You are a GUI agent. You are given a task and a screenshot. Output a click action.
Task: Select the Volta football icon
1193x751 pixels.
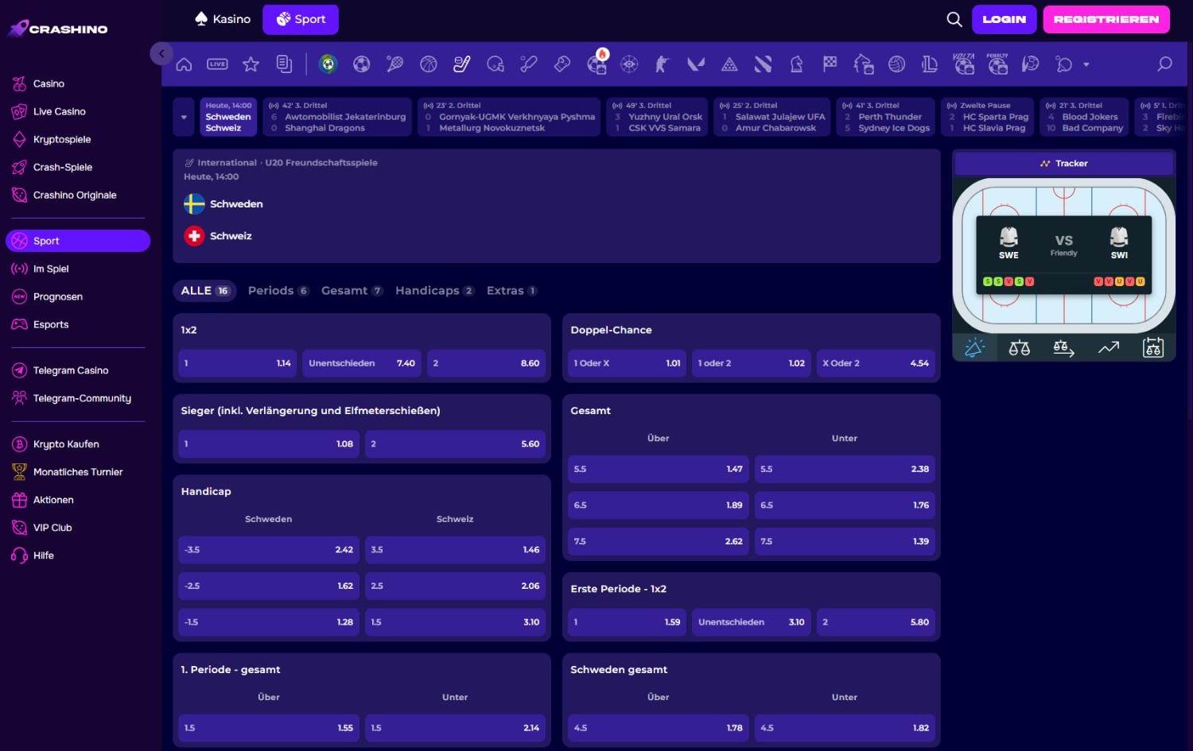pyautogui.click(x=964, y=64)
